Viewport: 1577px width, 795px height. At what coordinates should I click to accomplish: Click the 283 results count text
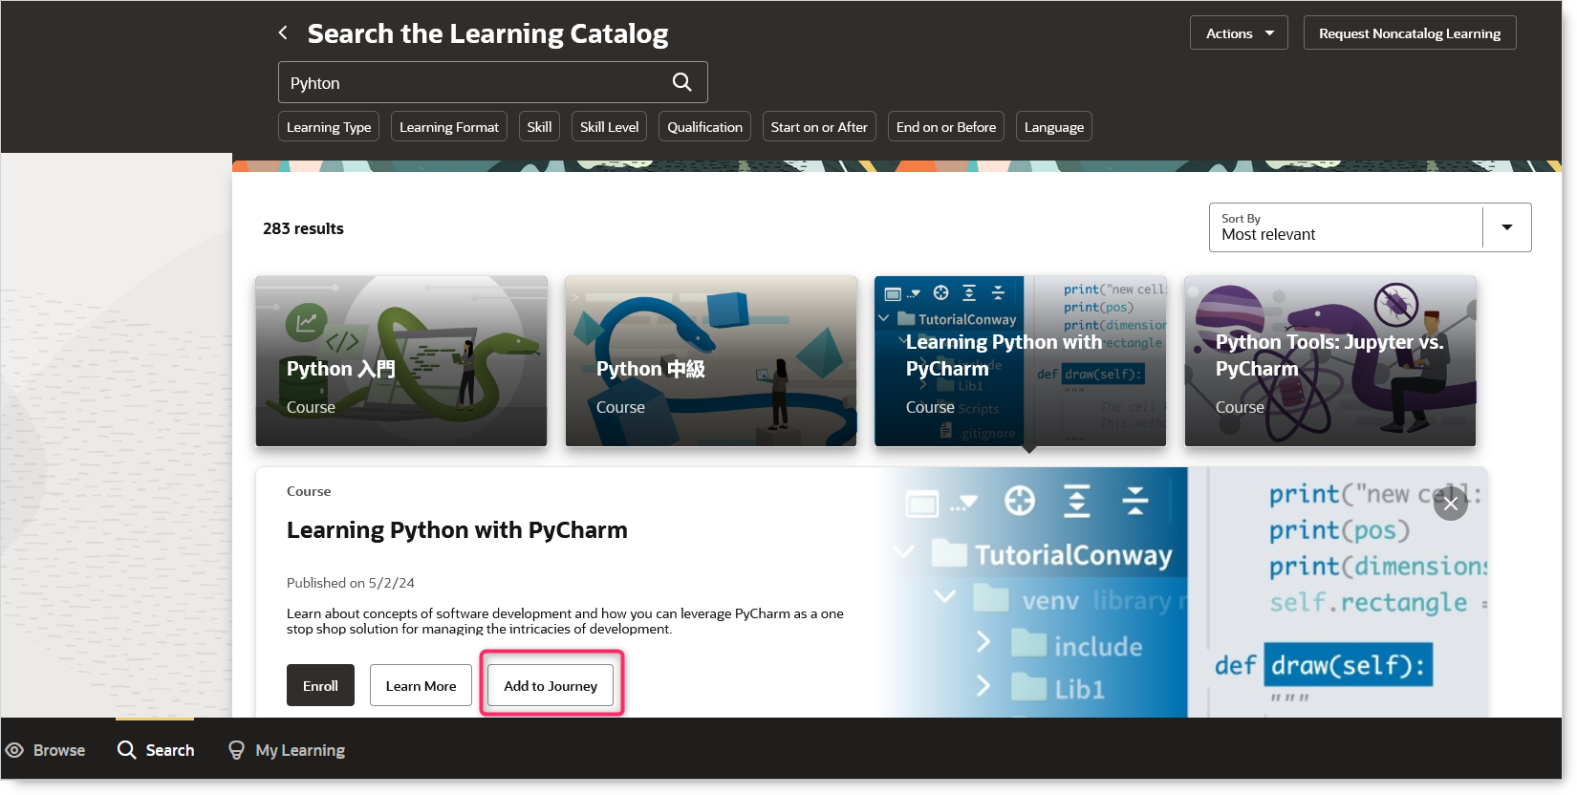point(303,228)
